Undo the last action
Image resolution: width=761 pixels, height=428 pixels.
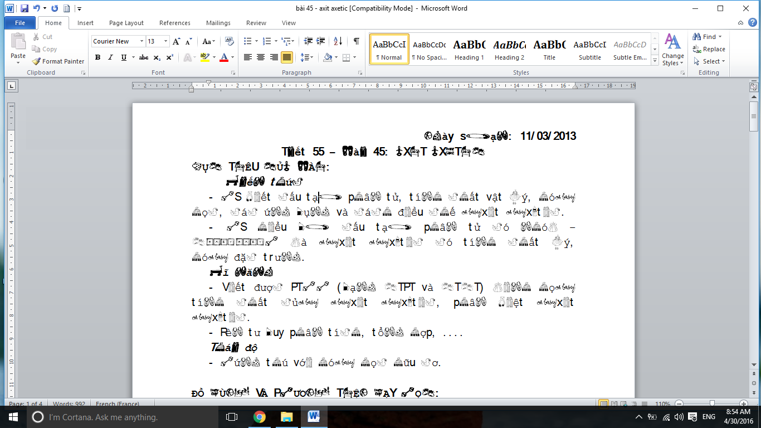click(x=37, y=8)
